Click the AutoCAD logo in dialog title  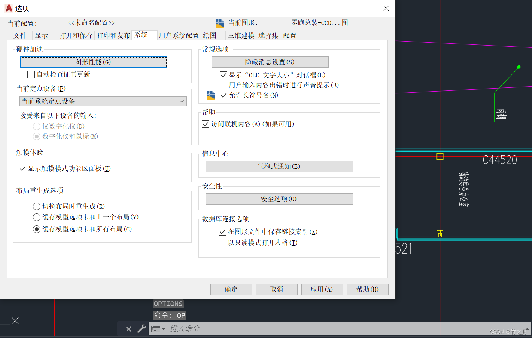click(9, 8)
